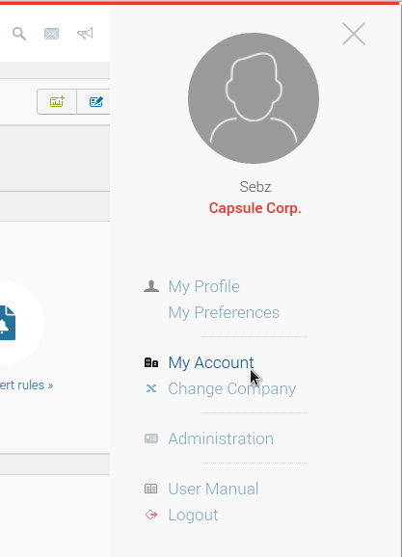Click the red logout arrow icon
Screen dimensions: 402x557
click(x=151, y=515)
